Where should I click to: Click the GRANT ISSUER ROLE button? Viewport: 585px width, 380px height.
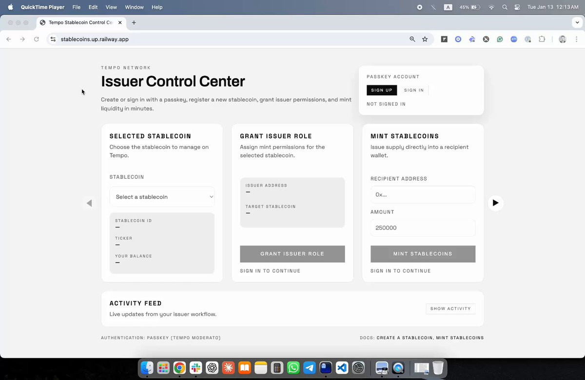pos(292,254)
